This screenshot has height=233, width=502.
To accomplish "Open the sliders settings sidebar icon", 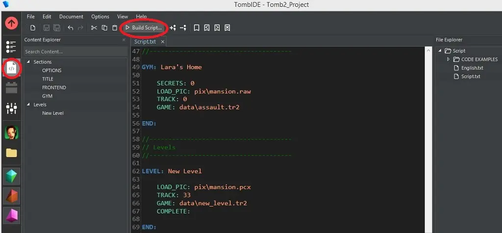I will 11,108.
